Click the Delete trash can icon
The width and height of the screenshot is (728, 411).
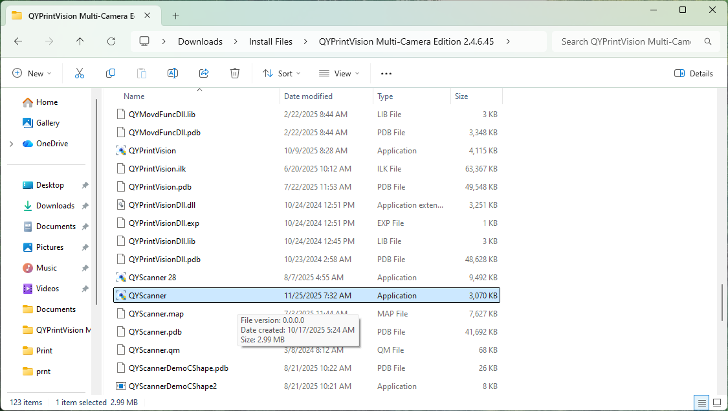point(235,73)
